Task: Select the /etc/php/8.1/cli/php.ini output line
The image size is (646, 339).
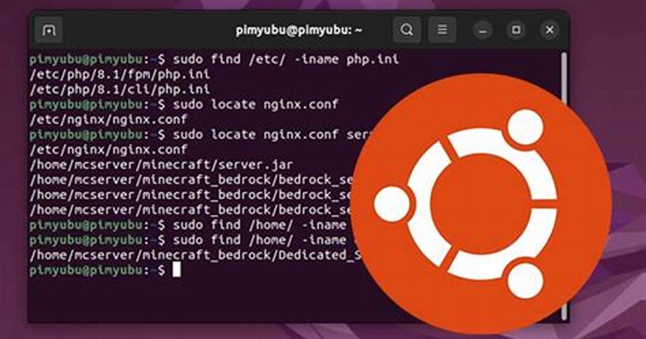Action: (120, 90)
